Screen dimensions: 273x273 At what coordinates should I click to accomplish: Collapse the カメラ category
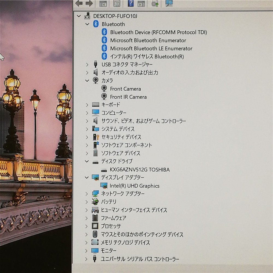(x=87, y=81)
